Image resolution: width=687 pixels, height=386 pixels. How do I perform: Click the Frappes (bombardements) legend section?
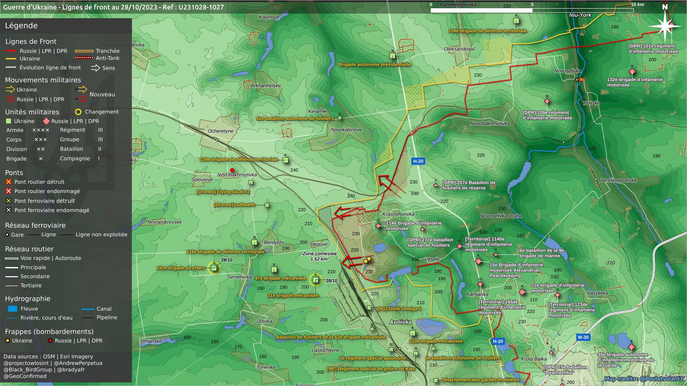click(x=49, y=332)
